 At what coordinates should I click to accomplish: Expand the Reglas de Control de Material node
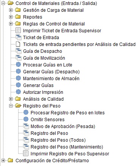(x=11, y=24)
